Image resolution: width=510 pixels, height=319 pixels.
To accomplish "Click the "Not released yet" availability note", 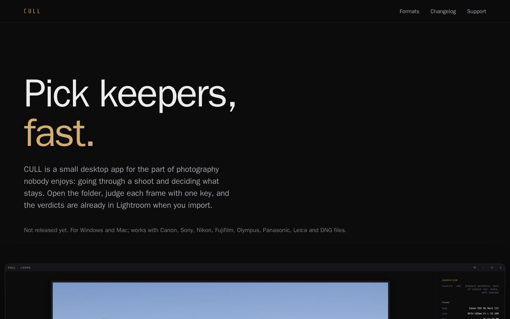I will tap(185, 230).
